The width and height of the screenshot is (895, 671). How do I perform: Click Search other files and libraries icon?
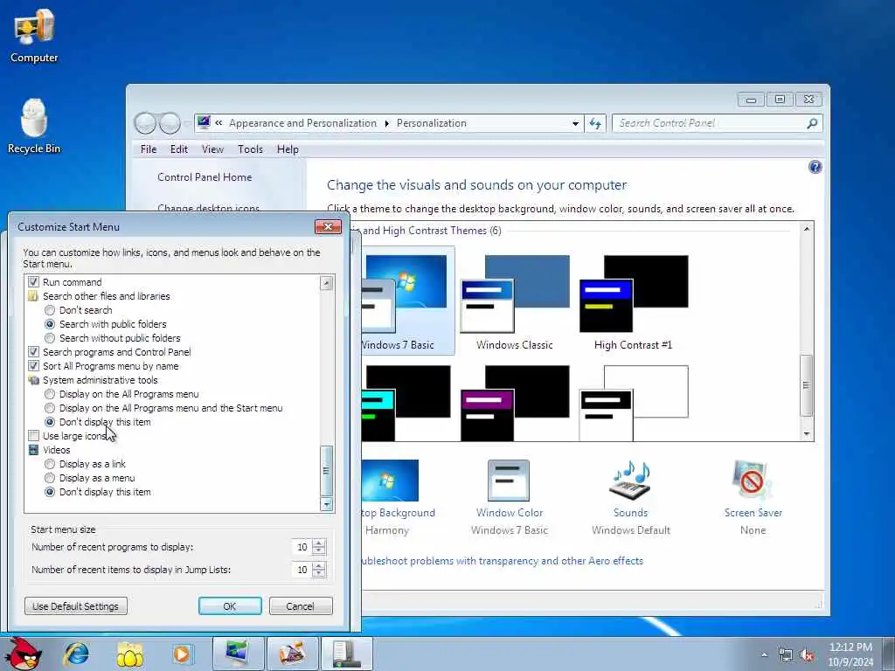(x=34, y=296)
